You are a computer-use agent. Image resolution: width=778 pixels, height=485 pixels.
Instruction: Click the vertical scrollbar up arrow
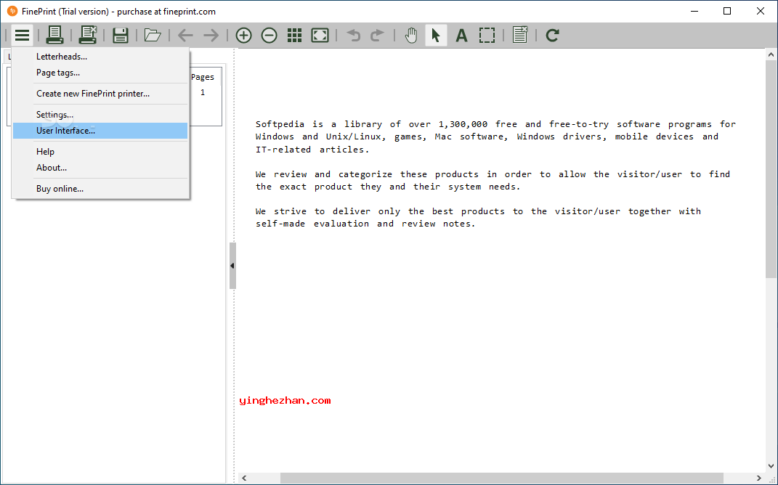pyautogui.click(x=771, y=54)
